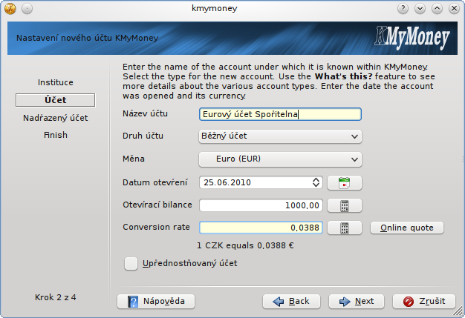This screenshot has width=465, height=318.
Task: Click the Conversion rate value field
Action: 261,228
